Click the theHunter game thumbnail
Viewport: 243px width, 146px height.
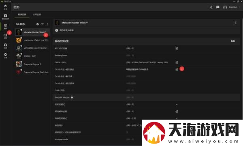19,40
